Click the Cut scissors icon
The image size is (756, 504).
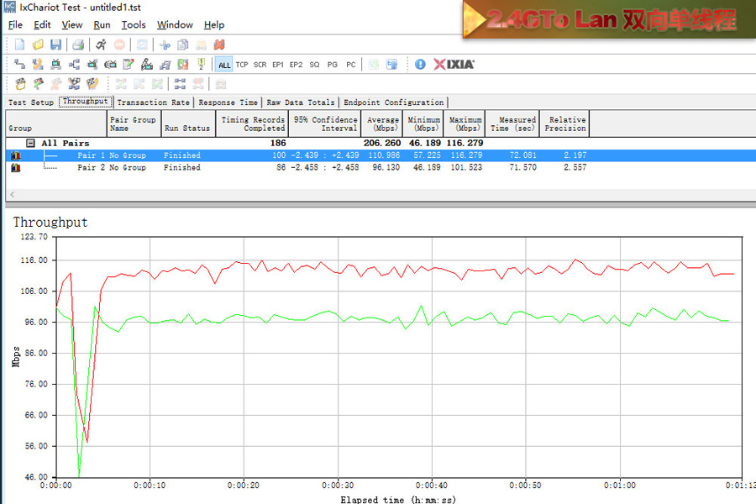point(165,45)
